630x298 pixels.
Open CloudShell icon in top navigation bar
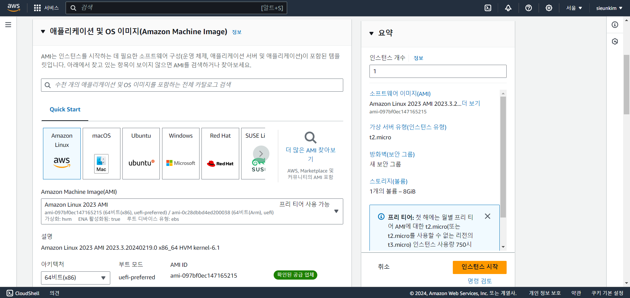488,8
